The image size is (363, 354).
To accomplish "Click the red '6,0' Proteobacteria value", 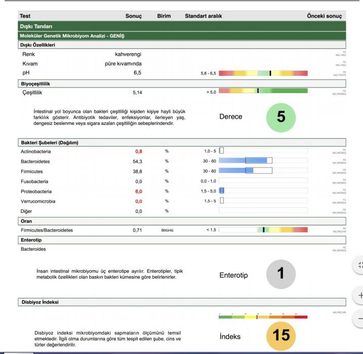I will [x=139, y=192].
